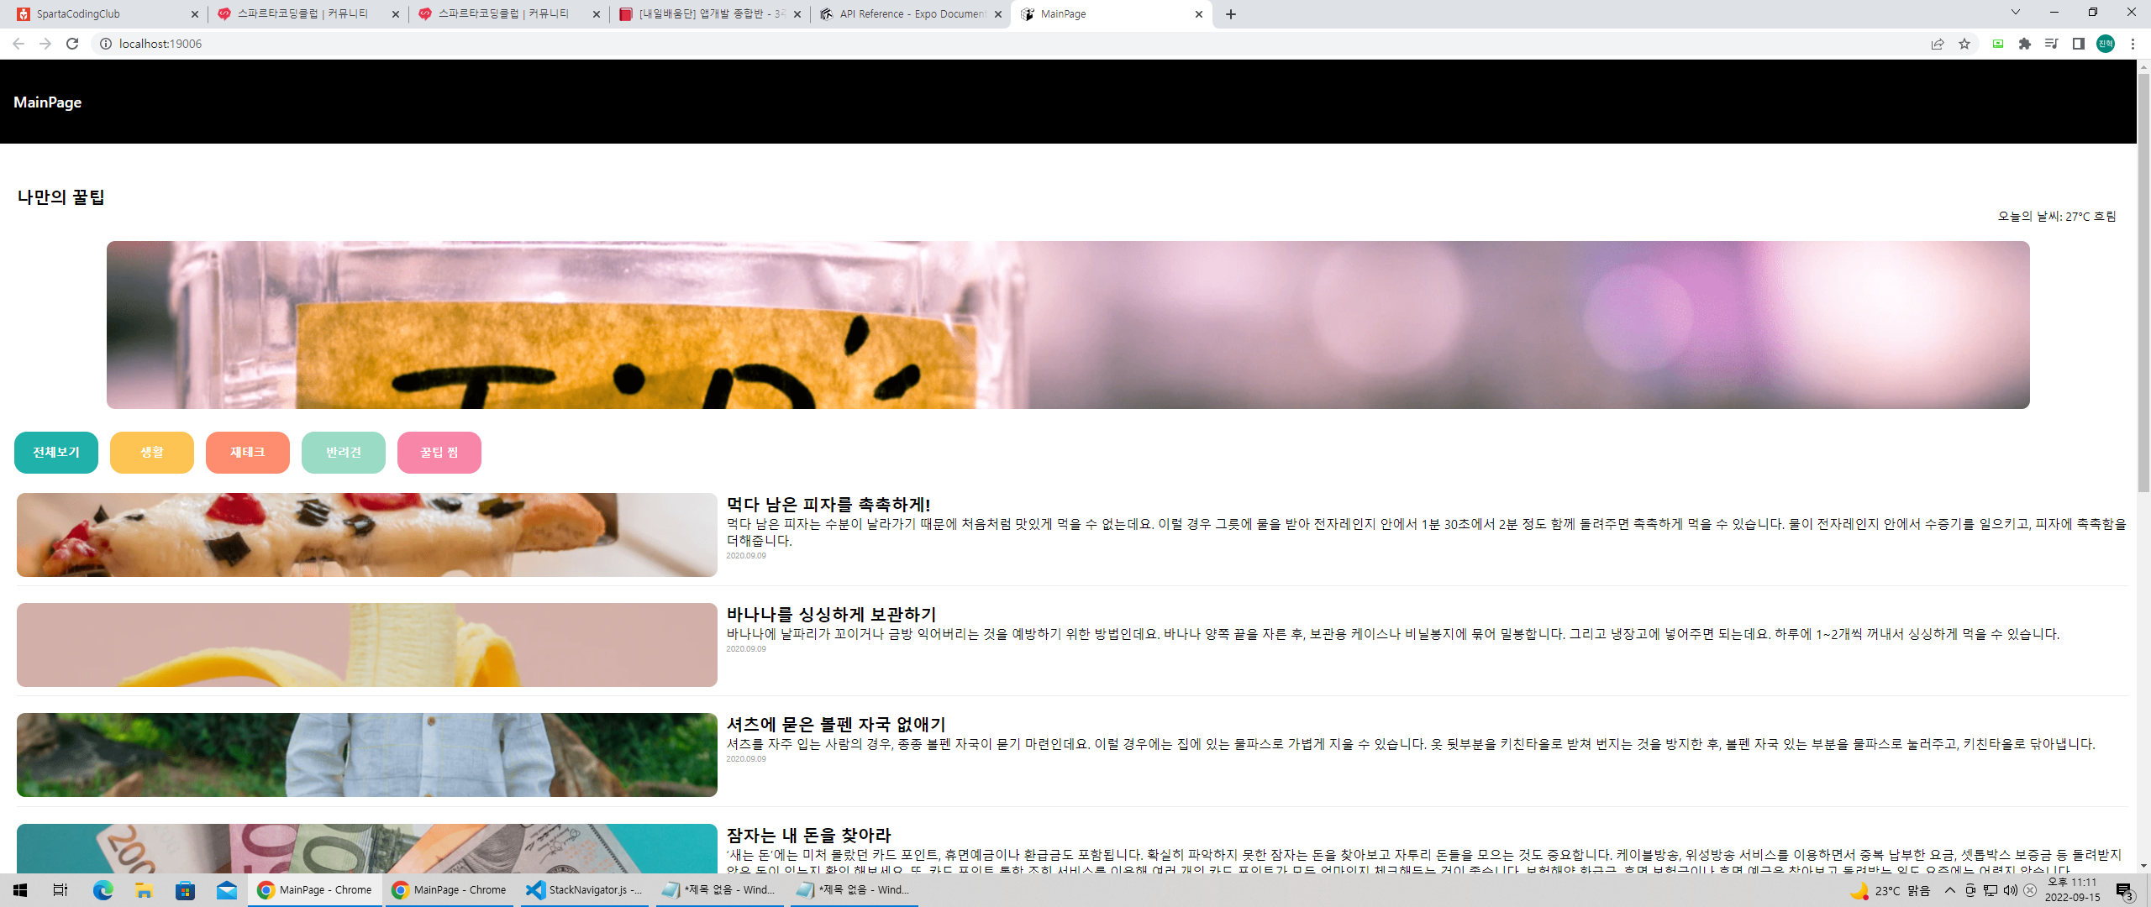
Task: Switch to the second MainPage Chrome taskbar window
Action: pyautogui.click(x=450, y=890)
